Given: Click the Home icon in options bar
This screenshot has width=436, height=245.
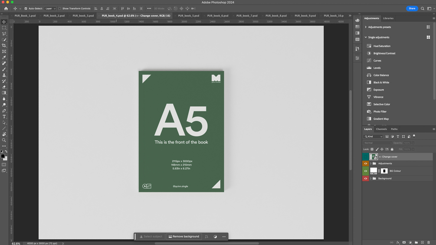Looking at the screenshot, I should (x=6, y=9).
